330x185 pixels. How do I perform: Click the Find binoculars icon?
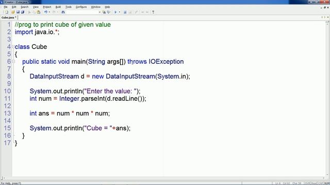(x=63, y=12)
